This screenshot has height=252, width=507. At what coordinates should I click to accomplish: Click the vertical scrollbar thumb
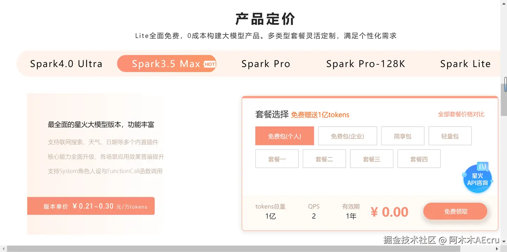[x=504, y=100]
